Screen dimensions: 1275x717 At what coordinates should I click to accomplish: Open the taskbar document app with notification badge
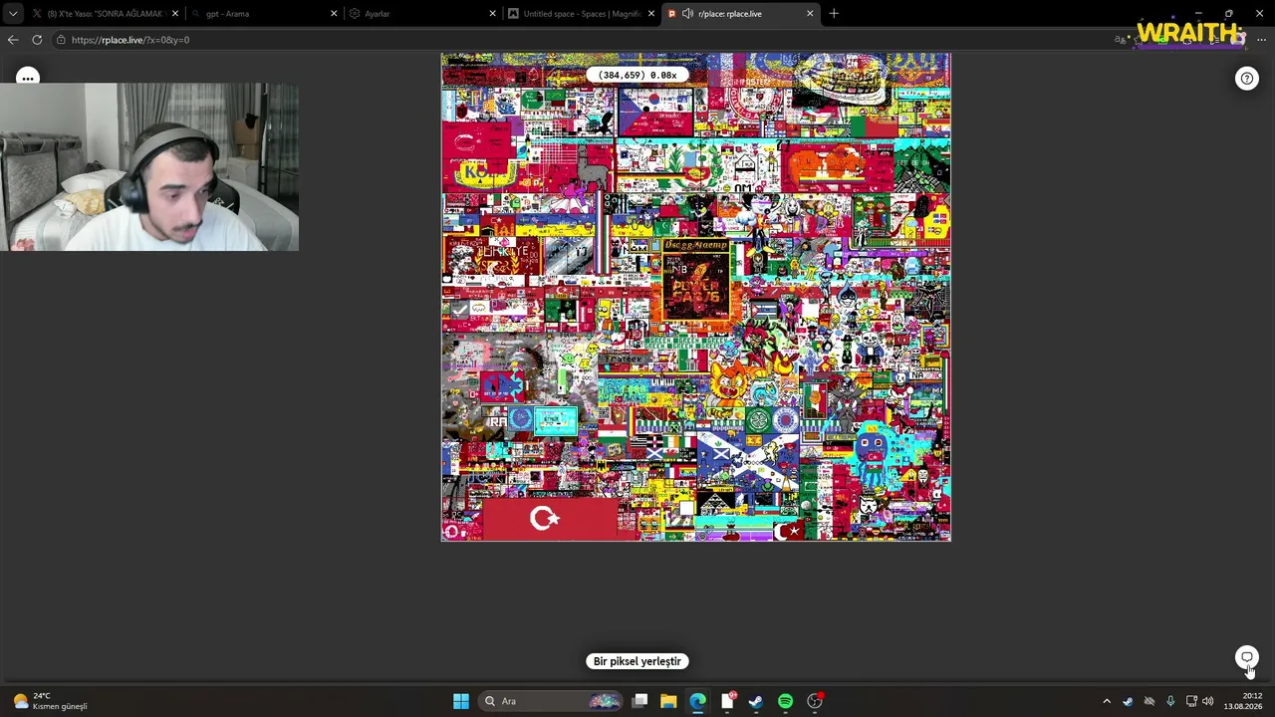(727, 701)
